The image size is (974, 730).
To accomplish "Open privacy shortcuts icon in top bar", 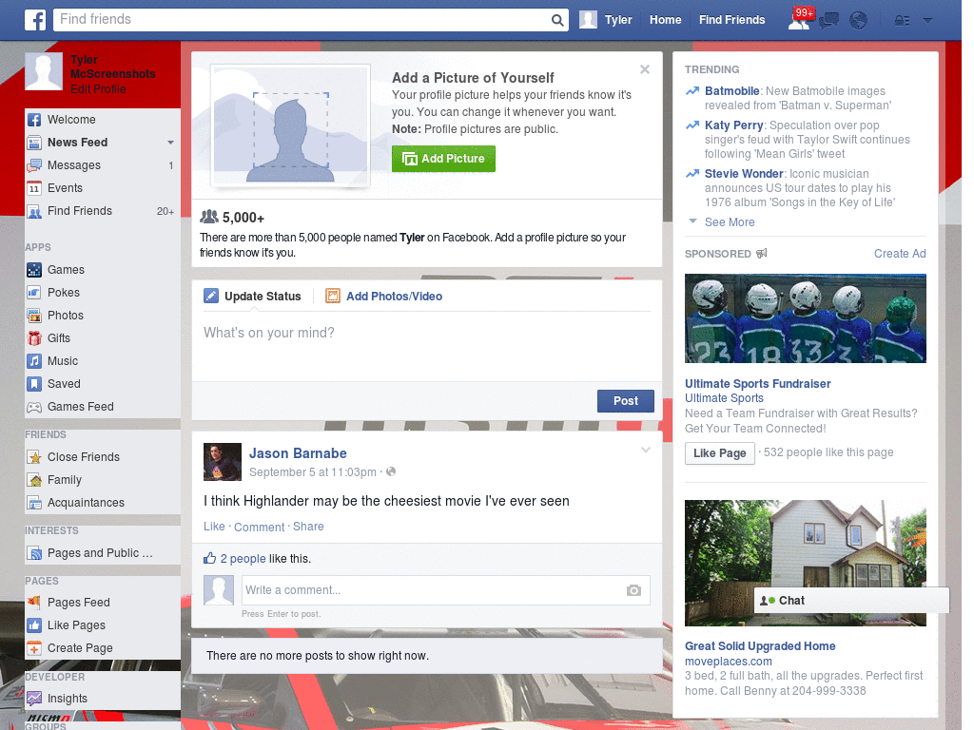I will click(902, 21).
